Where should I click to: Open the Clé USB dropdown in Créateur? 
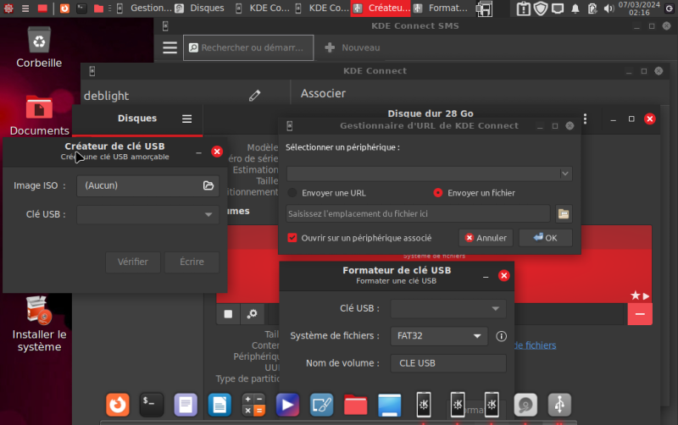click(x=147, y=215)
